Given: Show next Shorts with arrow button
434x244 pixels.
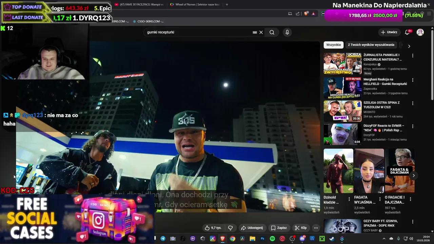Looking at the screenshot, I should point(413,176).
